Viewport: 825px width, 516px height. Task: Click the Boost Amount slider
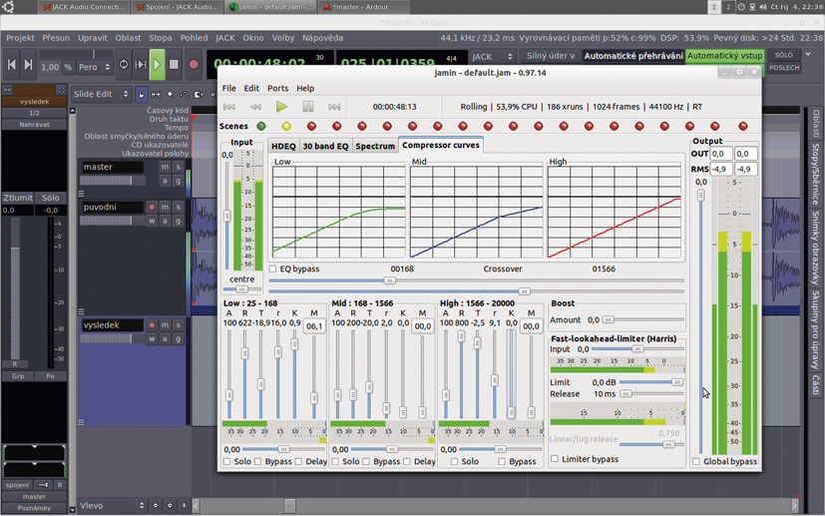pos(642,319)
